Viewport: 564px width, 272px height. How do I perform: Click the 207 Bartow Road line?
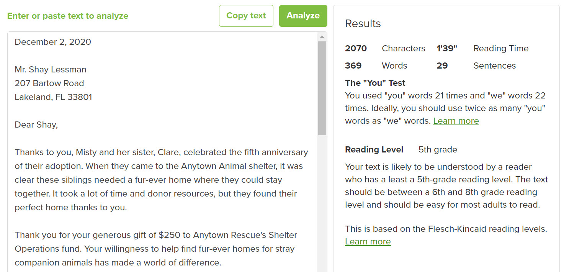(49, 83)
